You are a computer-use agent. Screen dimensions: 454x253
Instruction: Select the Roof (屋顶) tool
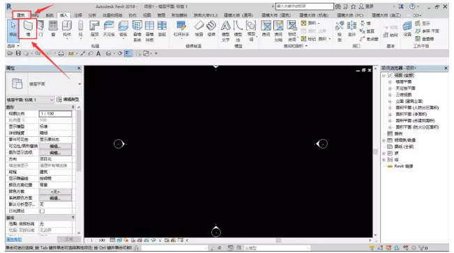click(94, 28)
